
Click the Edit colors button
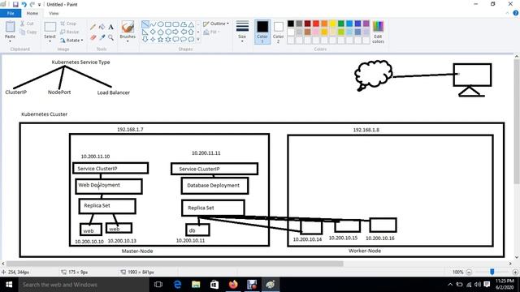click(x=378, y=32)
